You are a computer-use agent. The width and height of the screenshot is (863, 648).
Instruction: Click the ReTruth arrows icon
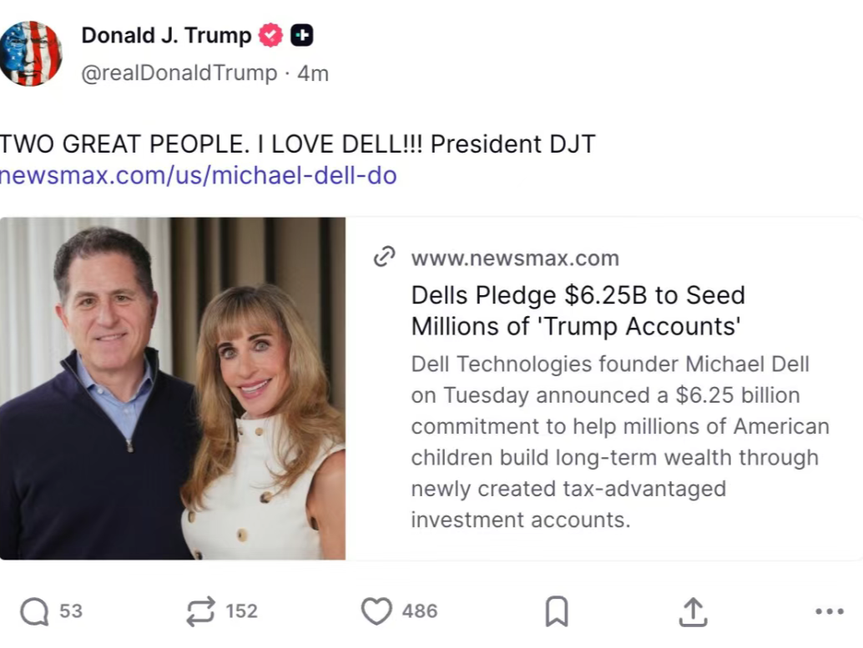tap(200, 611)
